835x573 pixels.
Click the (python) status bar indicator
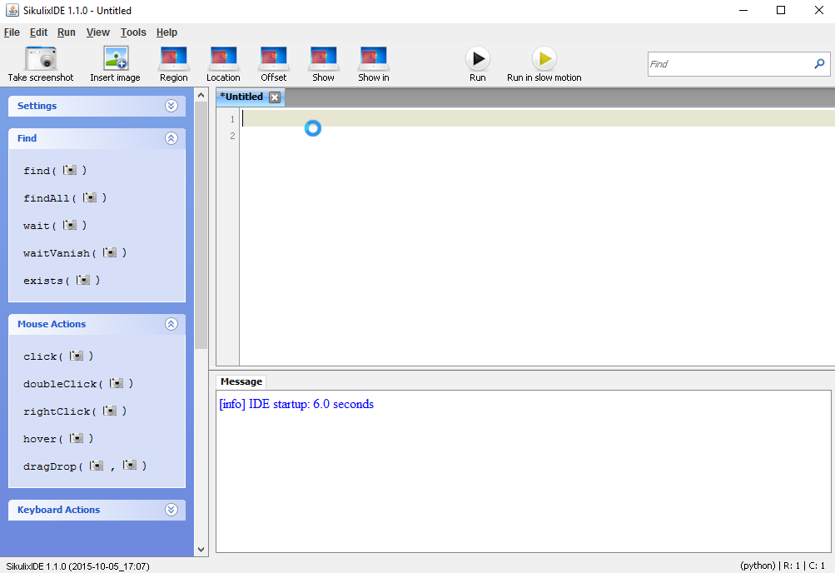(758, 566)
